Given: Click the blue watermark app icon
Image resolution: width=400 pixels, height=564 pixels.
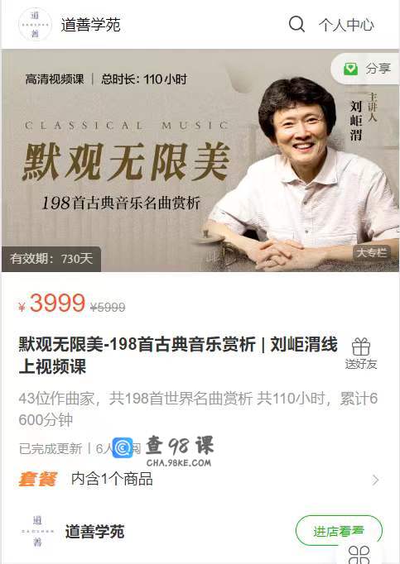Looking at the screenshot, I should pyautogui.click(x=123, y=447).
